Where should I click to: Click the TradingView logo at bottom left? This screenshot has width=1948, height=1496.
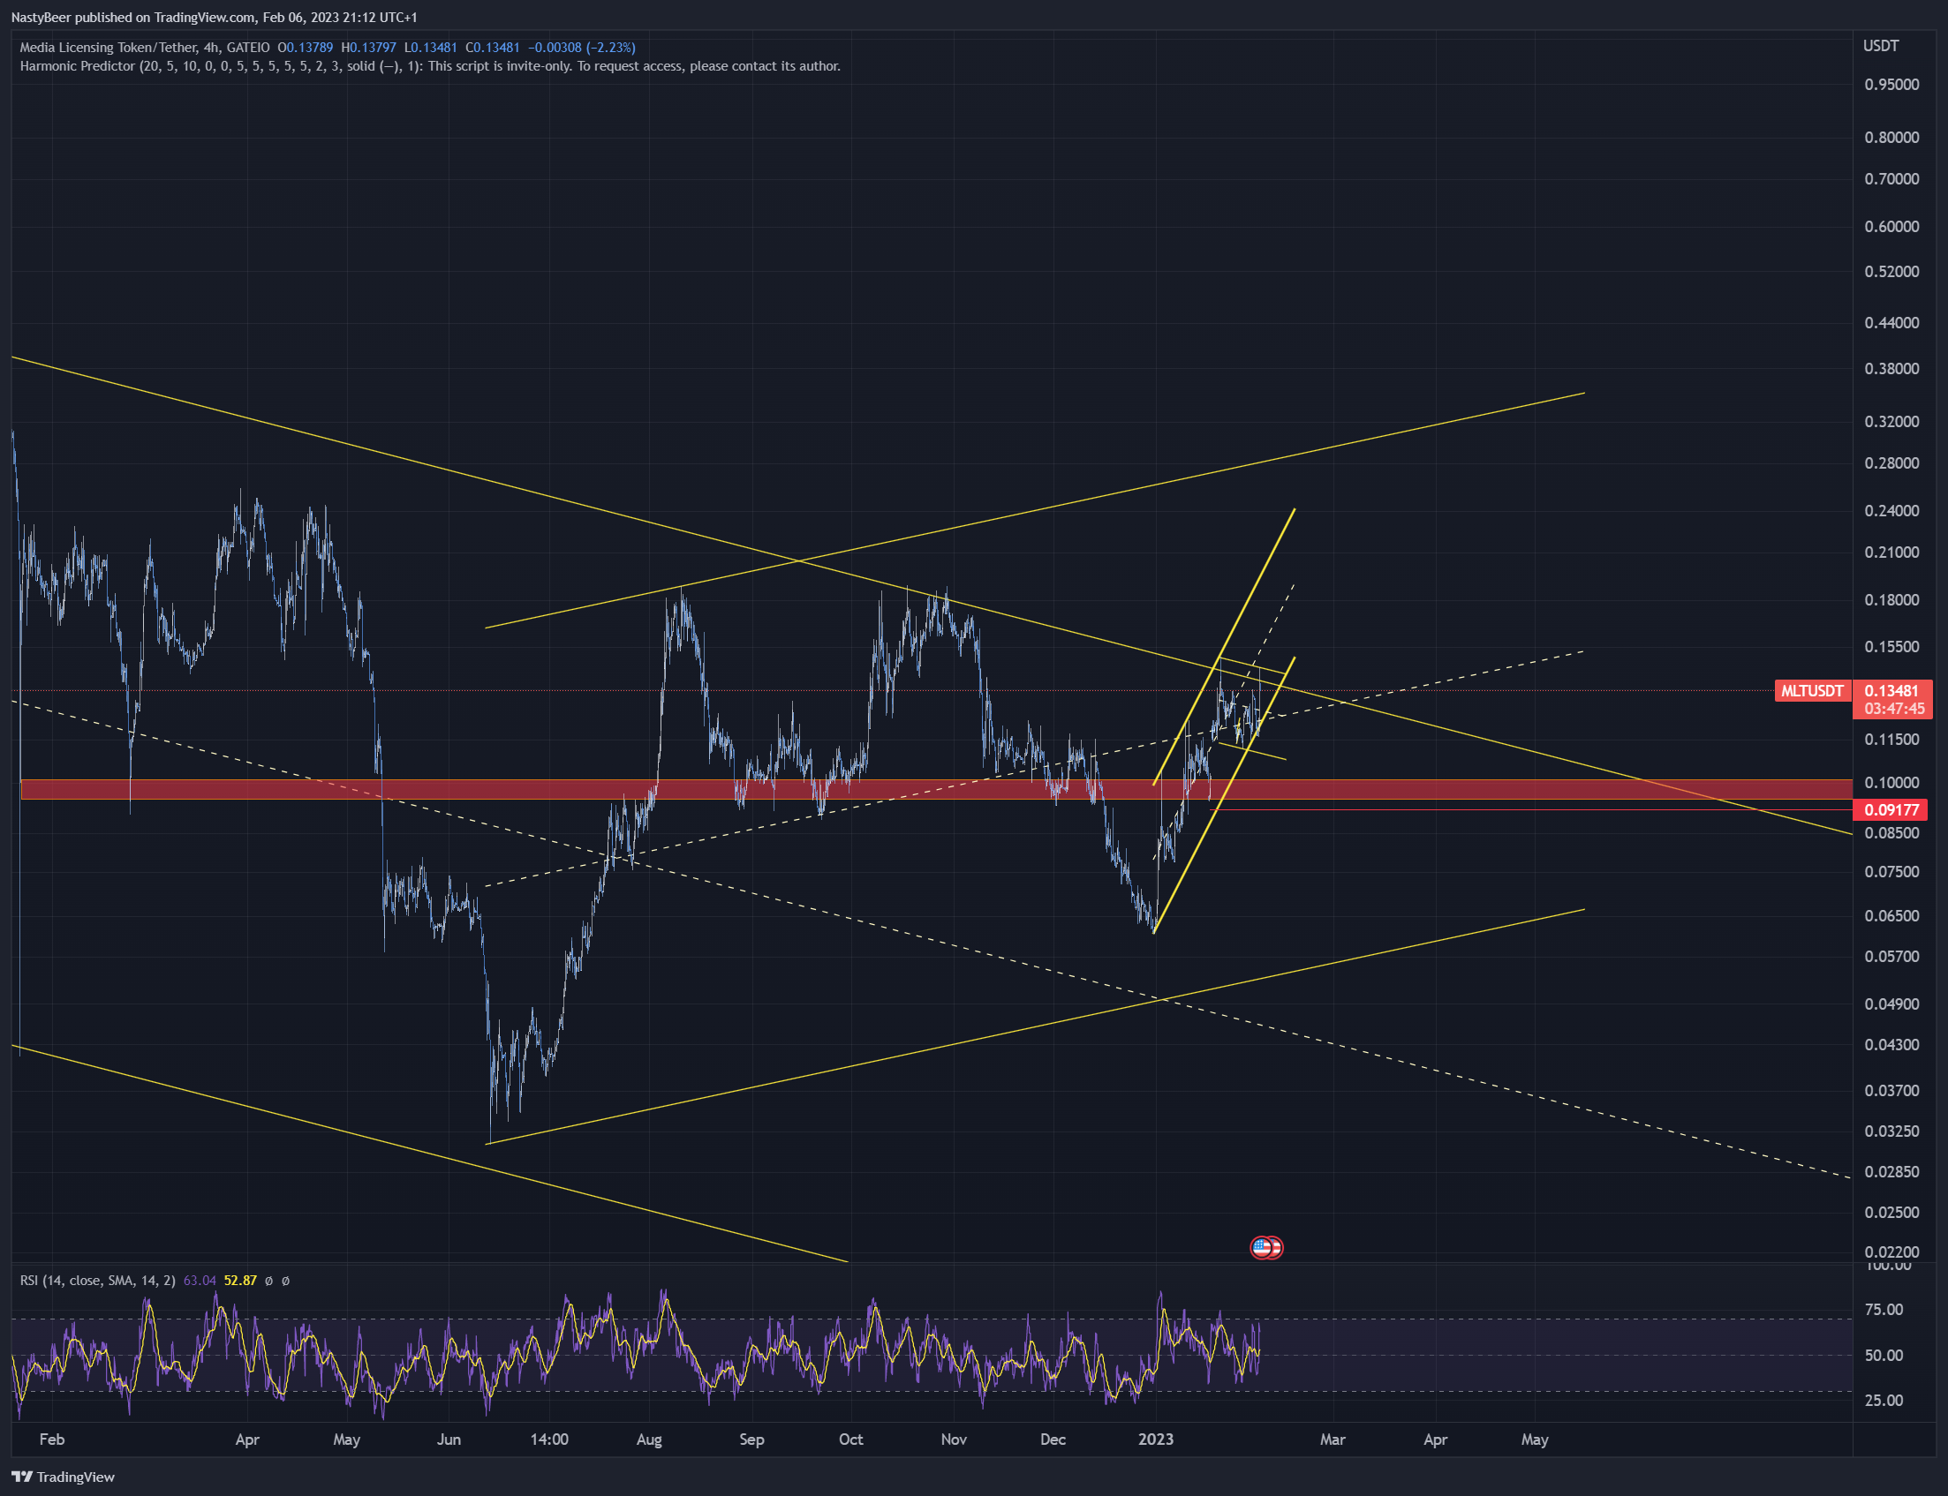63,1477
